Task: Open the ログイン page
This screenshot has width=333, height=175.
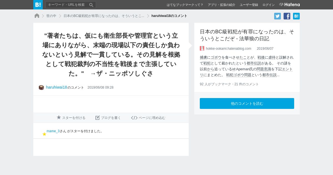Action: (269, 5)
